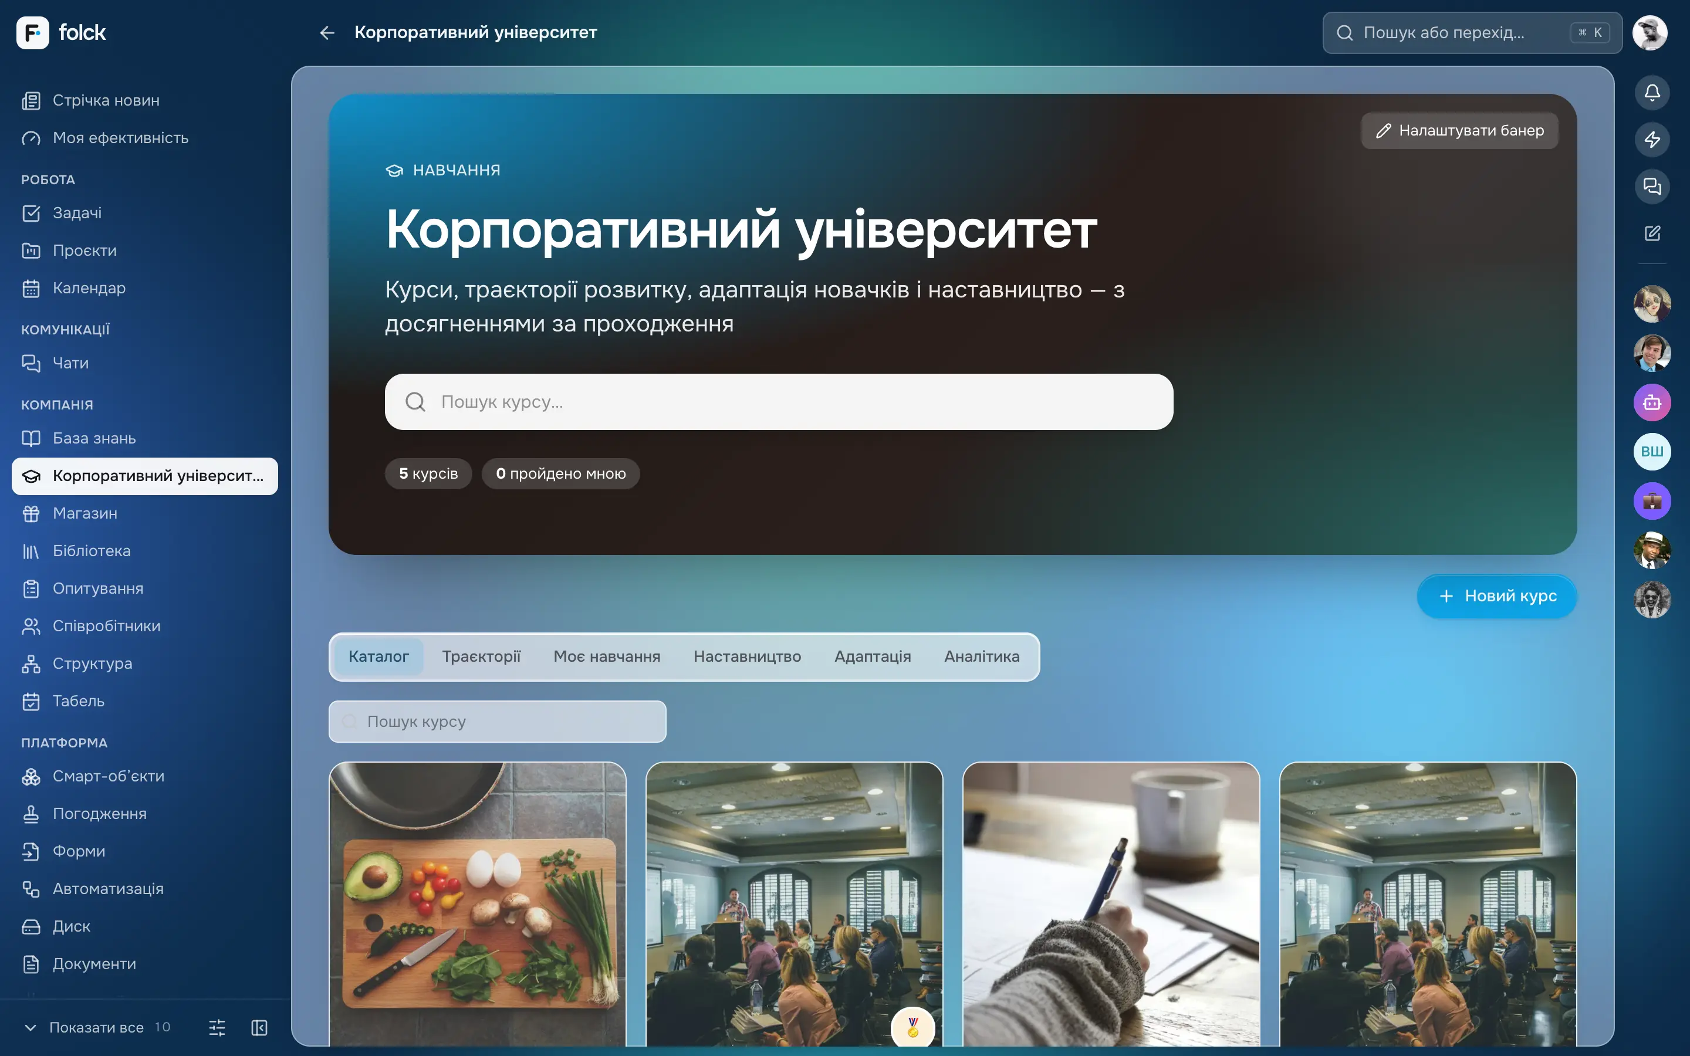The image size is (1690, 1056).
Task: Open Календар in the sidebar
Action: coord(144,289)
